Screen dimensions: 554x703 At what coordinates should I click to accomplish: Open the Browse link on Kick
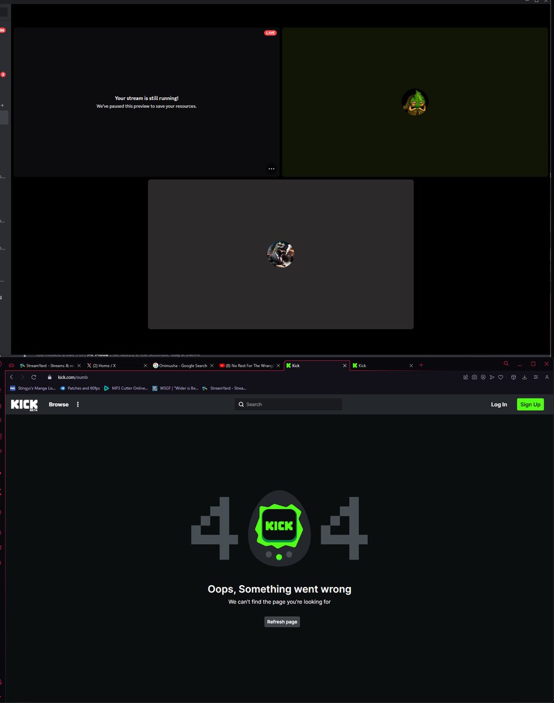tap(59, 405)
